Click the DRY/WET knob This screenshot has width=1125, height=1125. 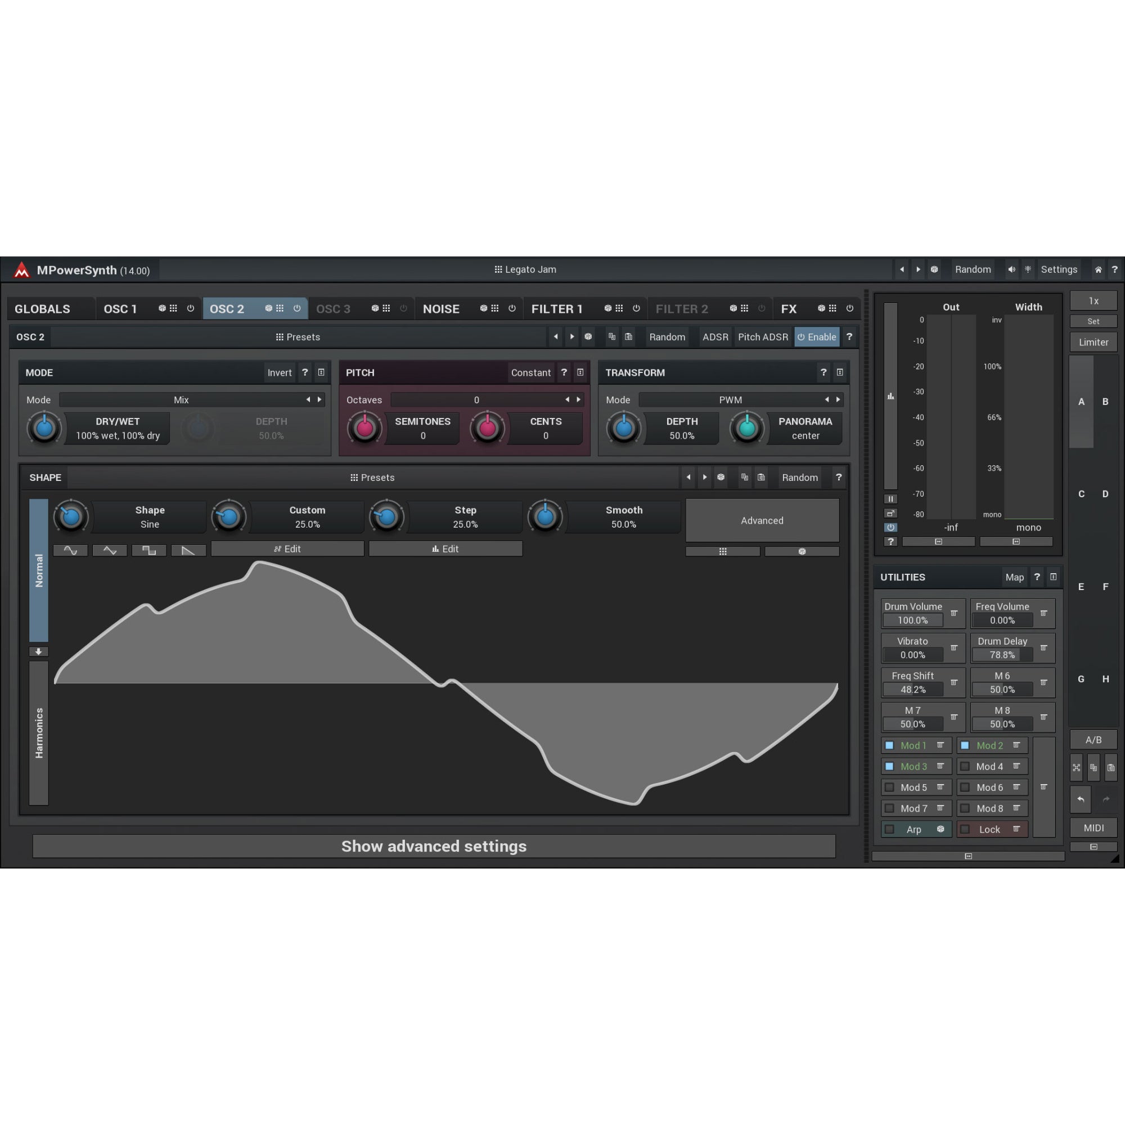pyautogui.click(x=44, y=429)
